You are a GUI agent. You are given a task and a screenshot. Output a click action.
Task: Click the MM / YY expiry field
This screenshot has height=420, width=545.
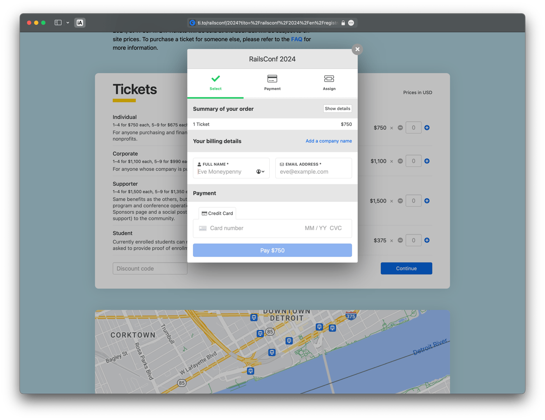tap(315, 228)
